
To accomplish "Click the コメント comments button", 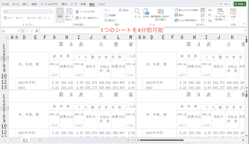I will (226, 4).
